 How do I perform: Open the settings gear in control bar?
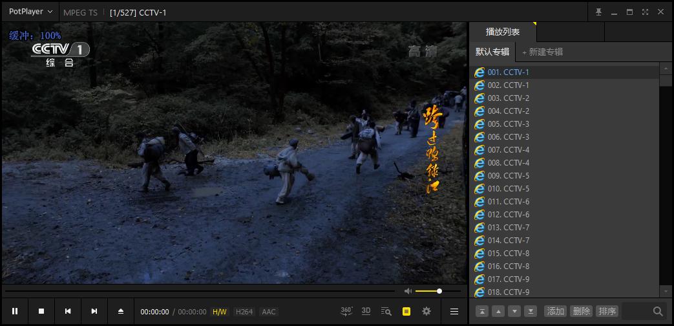click(x=427, y=311)
